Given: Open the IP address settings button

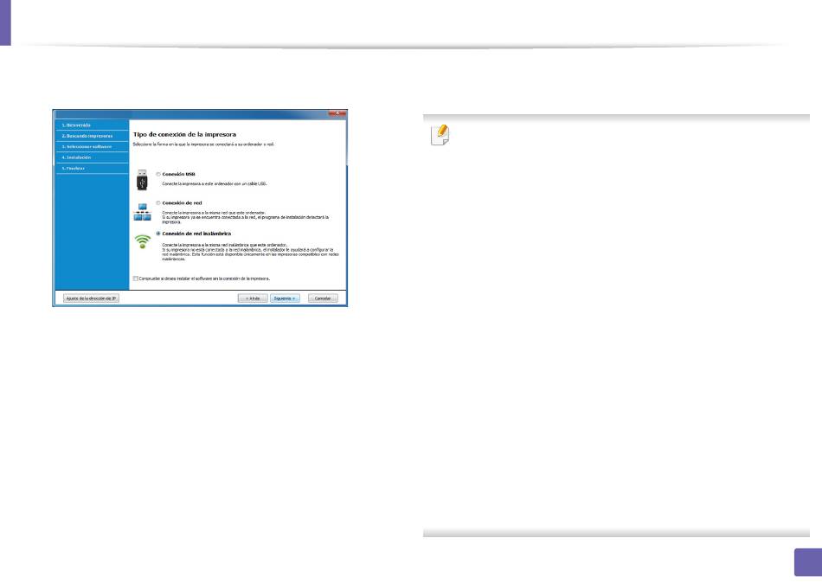Looking at the screenshot, I should [91, 298].
